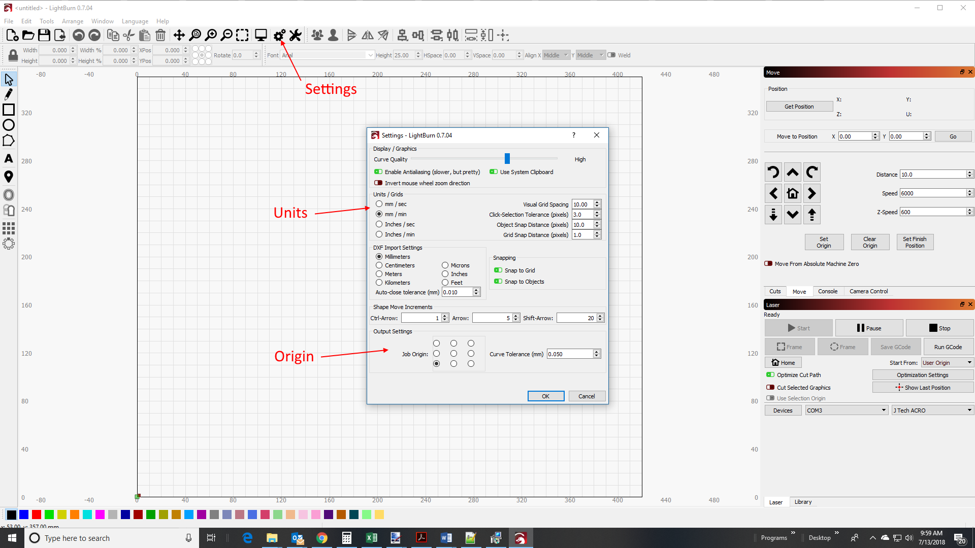Click the Preview monitor icon
Image resolution: width=975 pixels, height=548 pixels.
pos(261,35)
